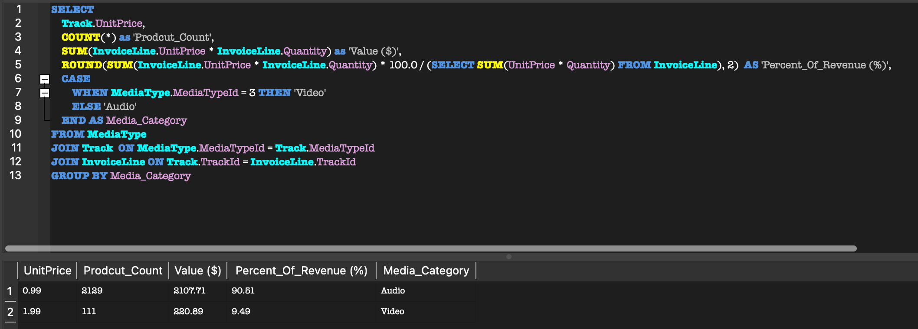Select the 90.51 percent cell
Image resolution: width=918 pixels, height=329 pixels.
pos(302,291)
